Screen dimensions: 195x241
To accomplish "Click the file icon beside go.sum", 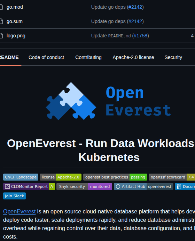I will [1, 21].
